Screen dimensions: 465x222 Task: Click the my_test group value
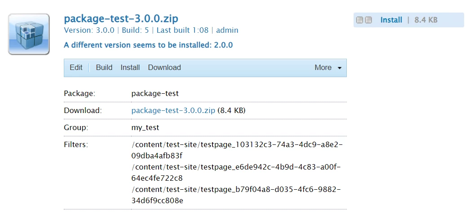tap(145, 127)
